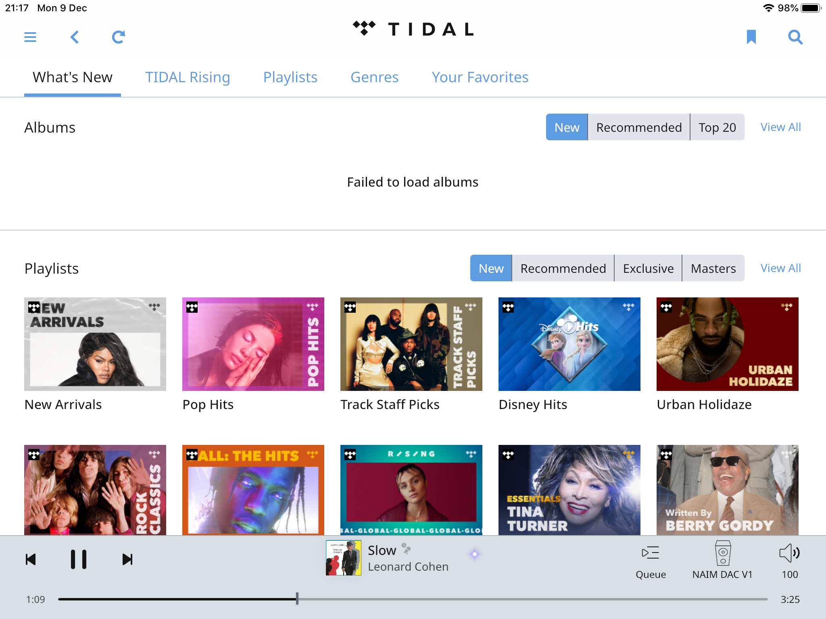The width and height of the screenshot is (826, 619).
Task: Open the Disney Hits playlist cover
Action: click(569, 344)
